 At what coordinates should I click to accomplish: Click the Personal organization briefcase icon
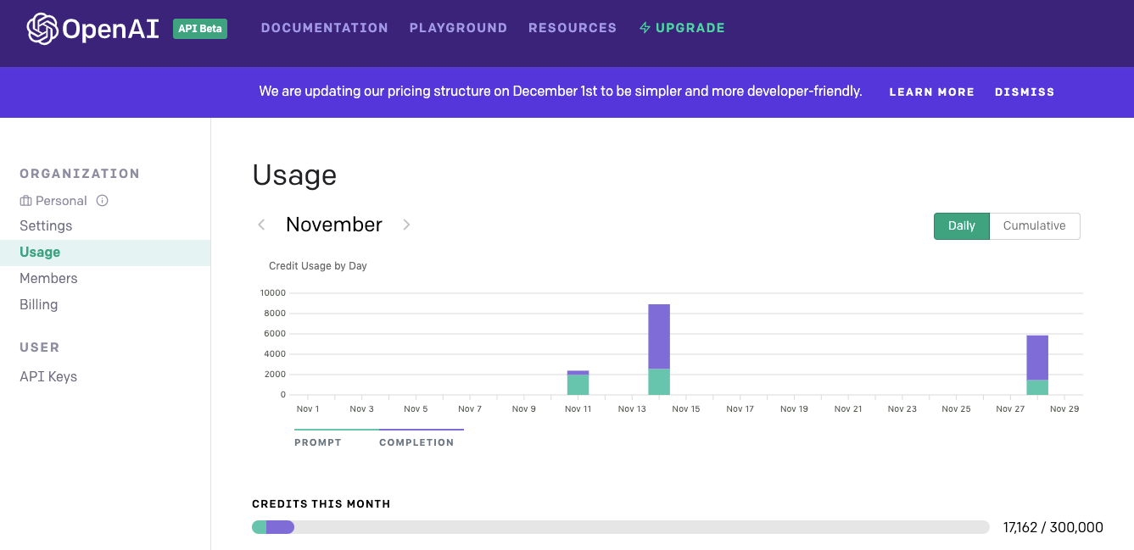25,201
